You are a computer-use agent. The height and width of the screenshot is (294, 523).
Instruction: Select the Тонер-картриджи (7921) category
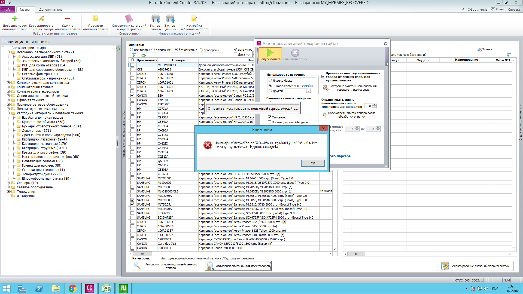(42, 174)
